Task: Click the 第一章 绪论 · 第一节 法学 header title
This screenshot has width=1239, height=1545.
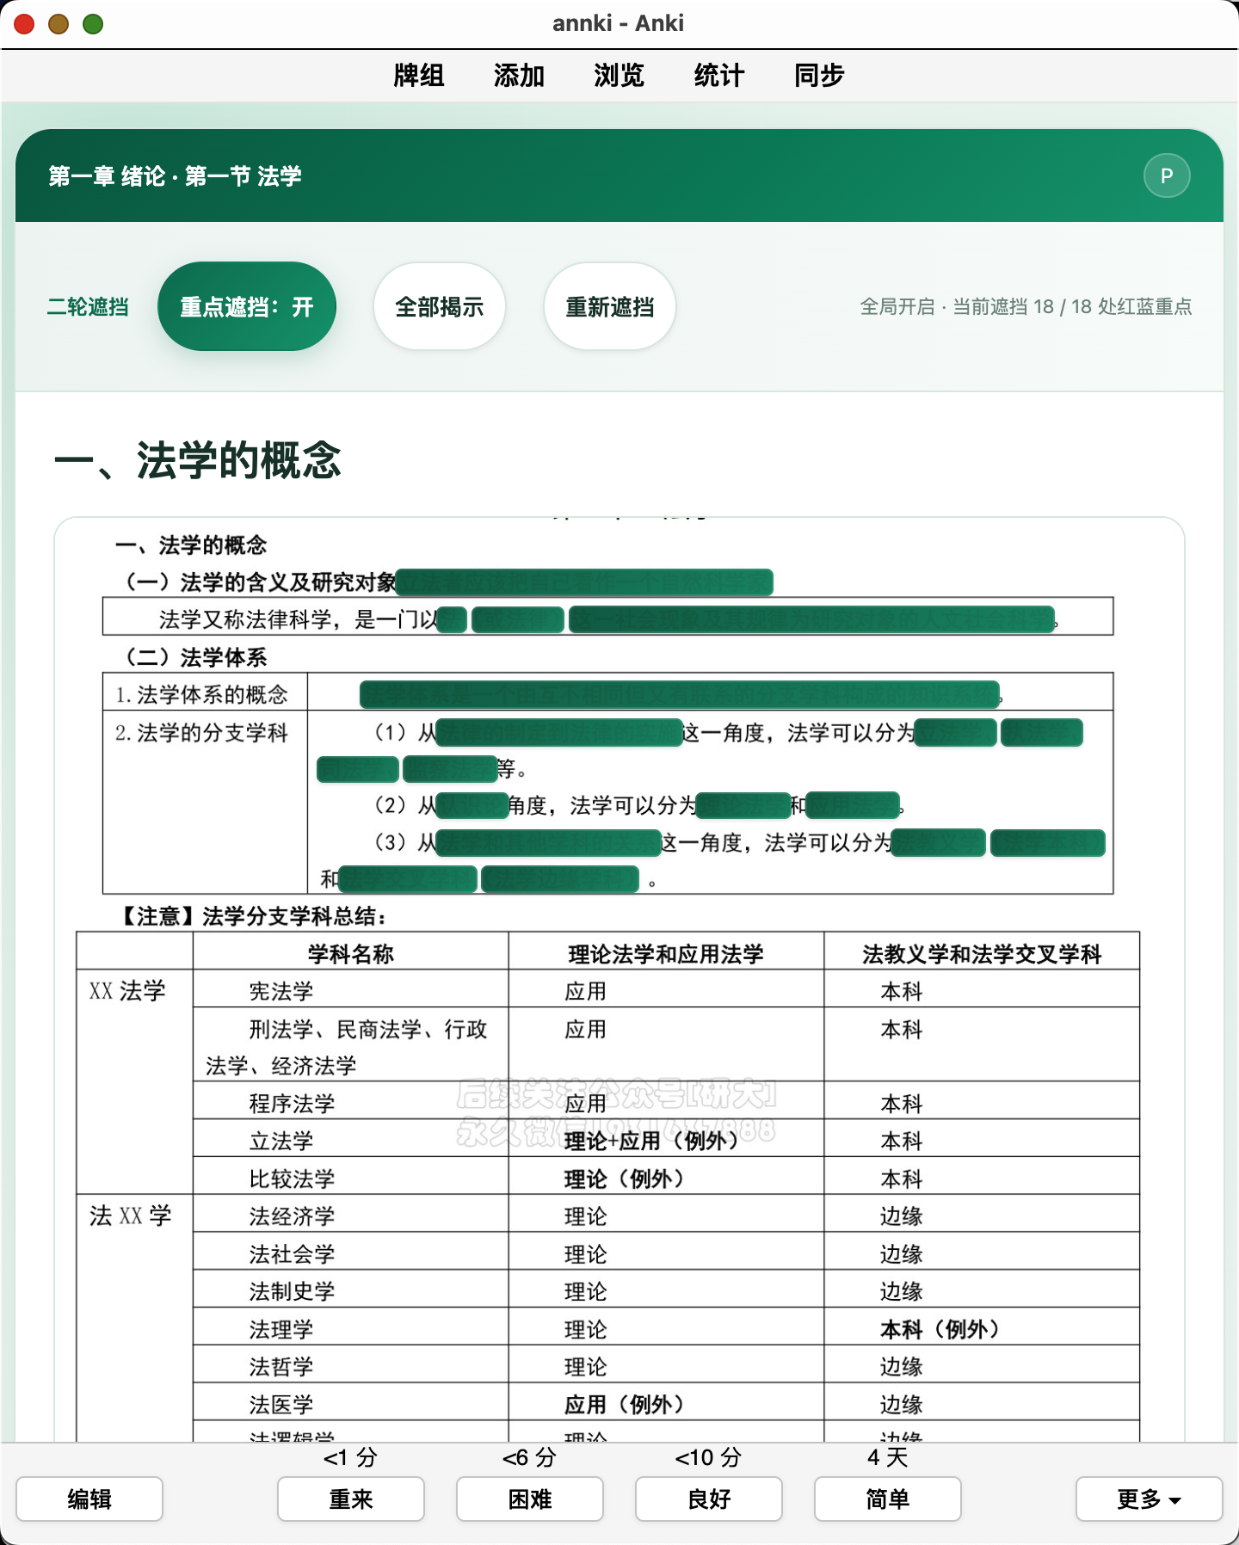Action: click(x=175, y=176)
